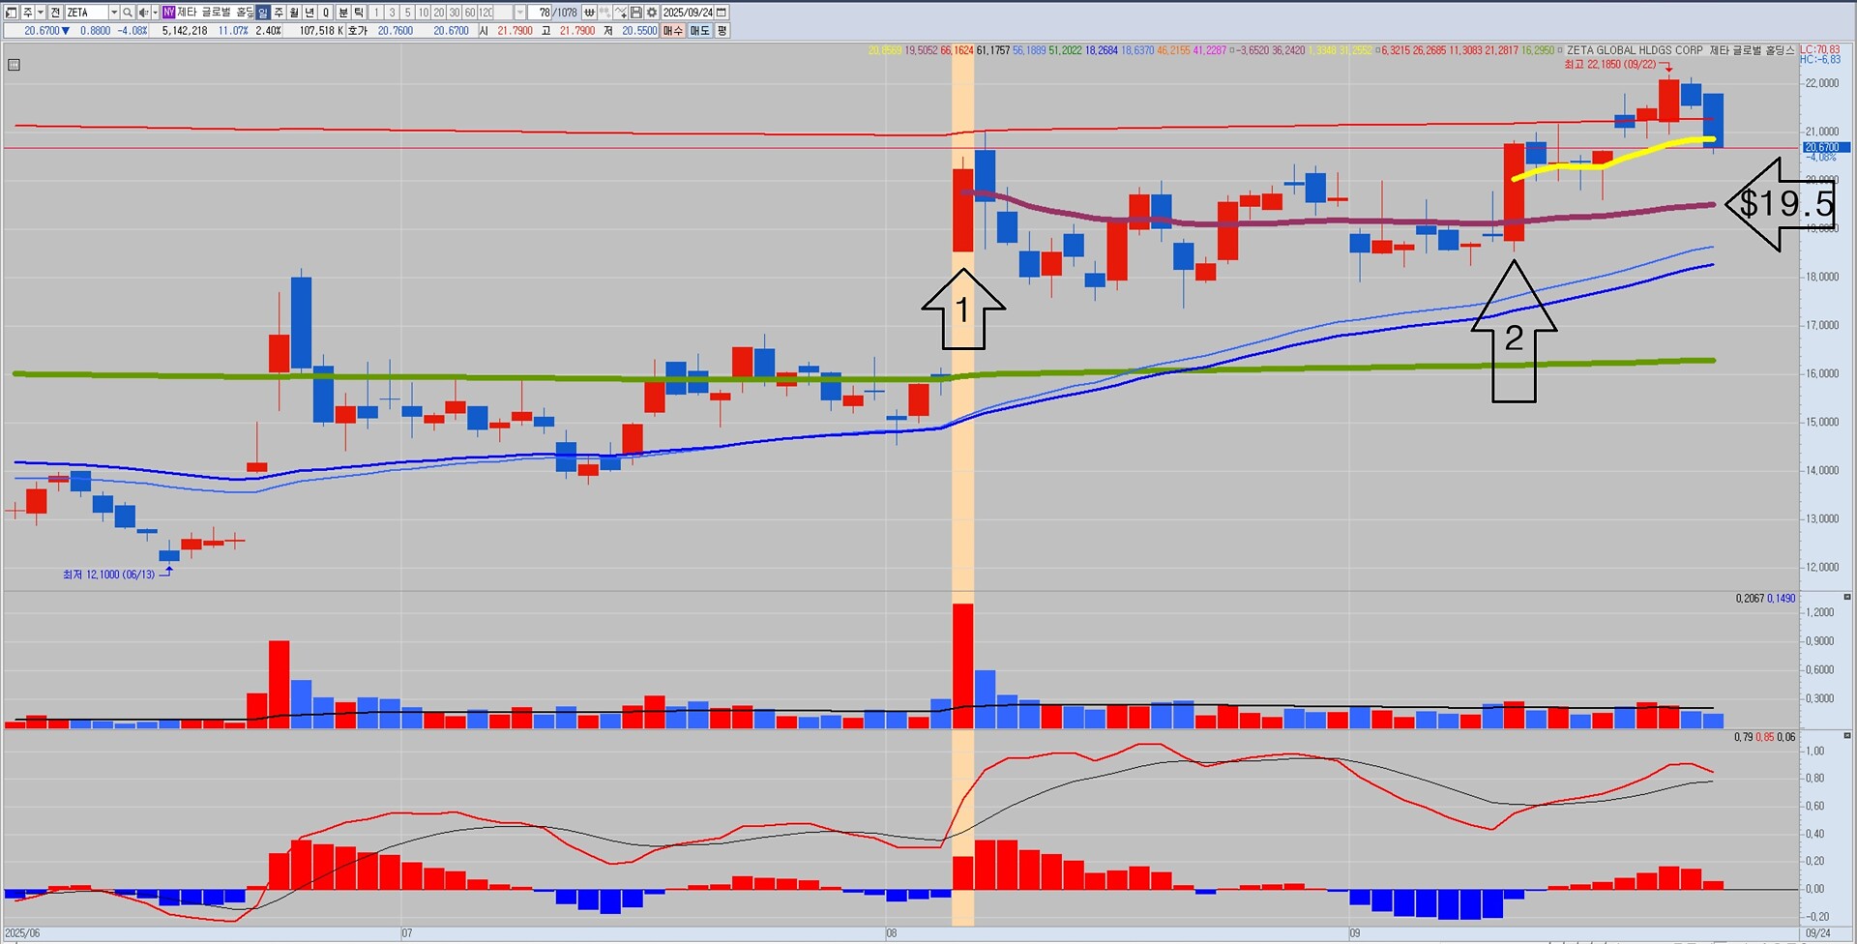Switch to weekly (주) period
Image resolution: width=1857 pixels, height=944 pixels.
pyautogui.click(x=279, y=13)
